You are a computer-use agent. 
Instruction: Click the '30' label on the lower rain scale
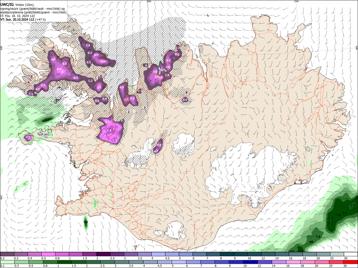click(346, 266)
